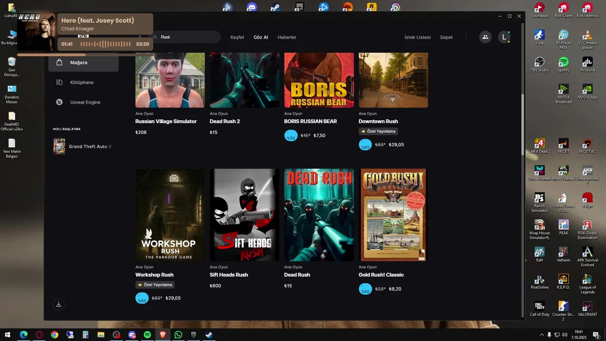Open FxSound desktop icon

pos(588,64)
